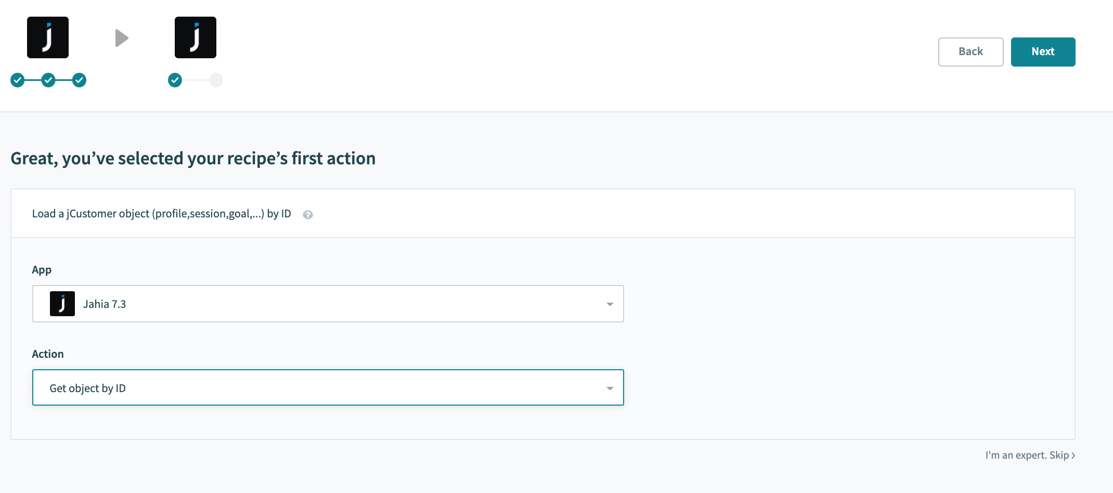Select the second completed trigger step checkmark
The height and width of the screenshot is (493, 1113).
48,80
